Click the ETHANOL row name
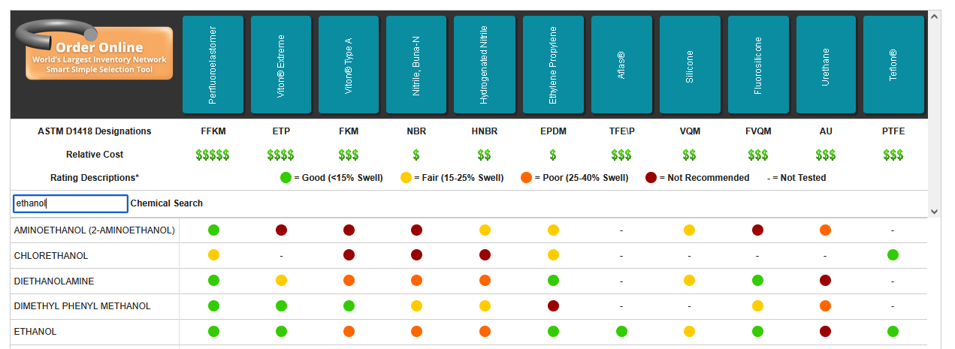Viewport: 955px width, 349px height. (35, 332)
